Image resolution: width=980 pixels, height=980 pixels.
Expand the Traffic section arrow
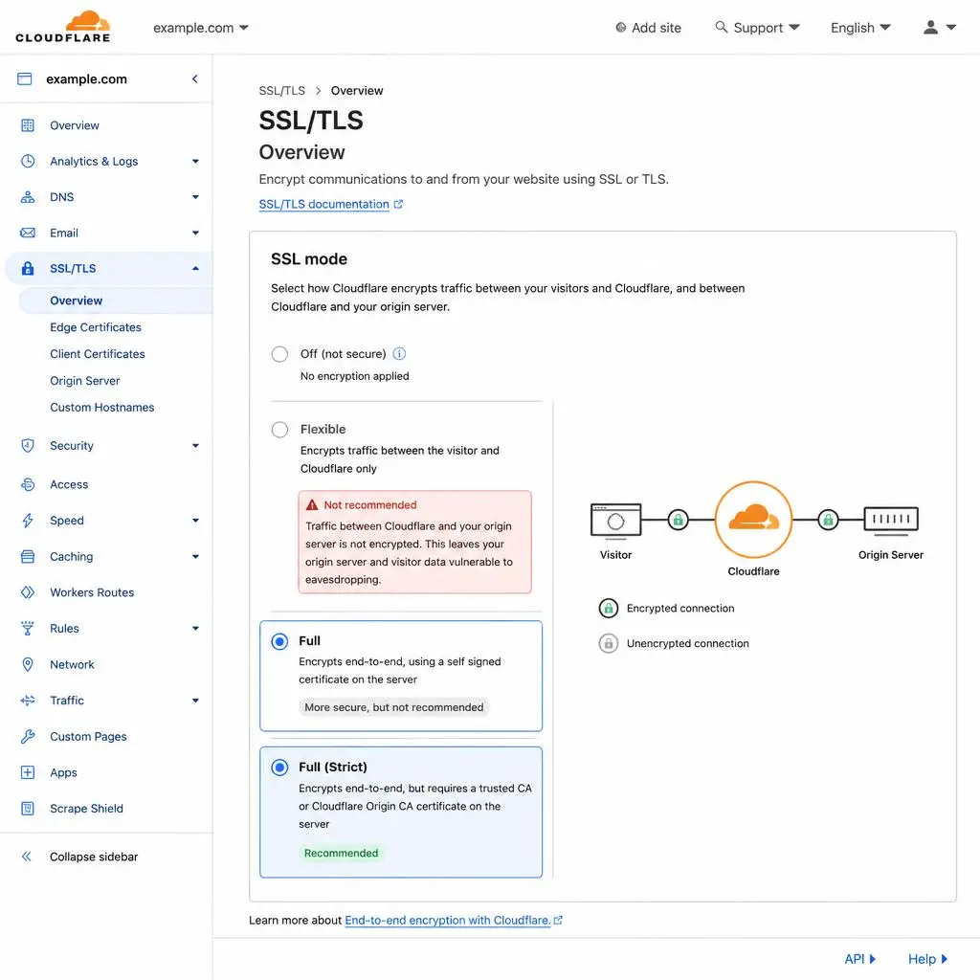pyautogui.click(x=195, y=701)
